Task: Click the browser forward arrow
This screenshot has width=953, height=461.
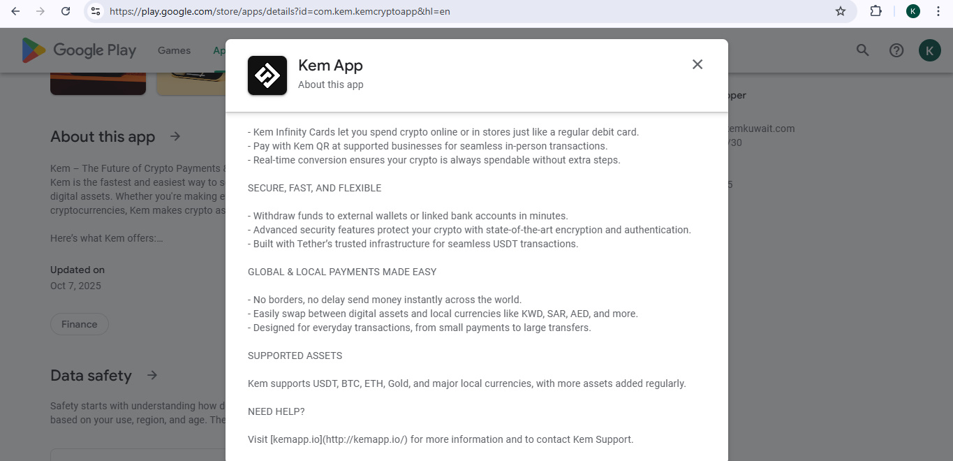Action: pos(40,11)
